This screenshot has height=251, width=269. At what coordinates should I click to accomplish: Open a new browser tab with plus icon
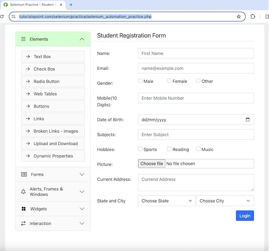click(x=71, y=5)
